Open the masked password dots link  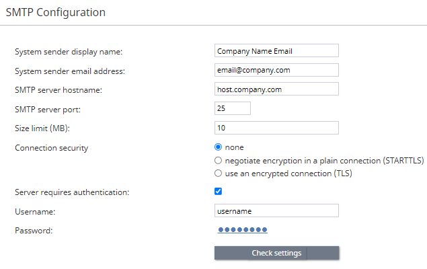242,230
